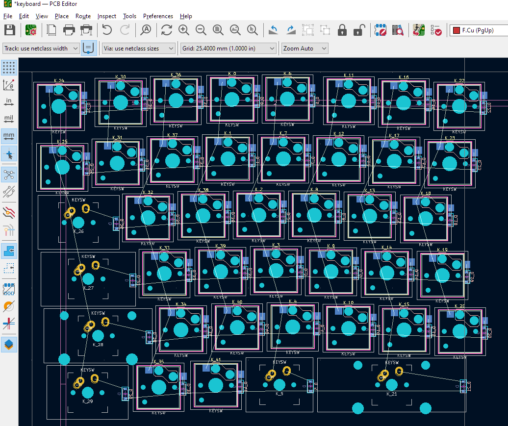This screenshot has height=426, width=508.
Task: Zoom in on the PCB canvas
Action: (184, 30)
